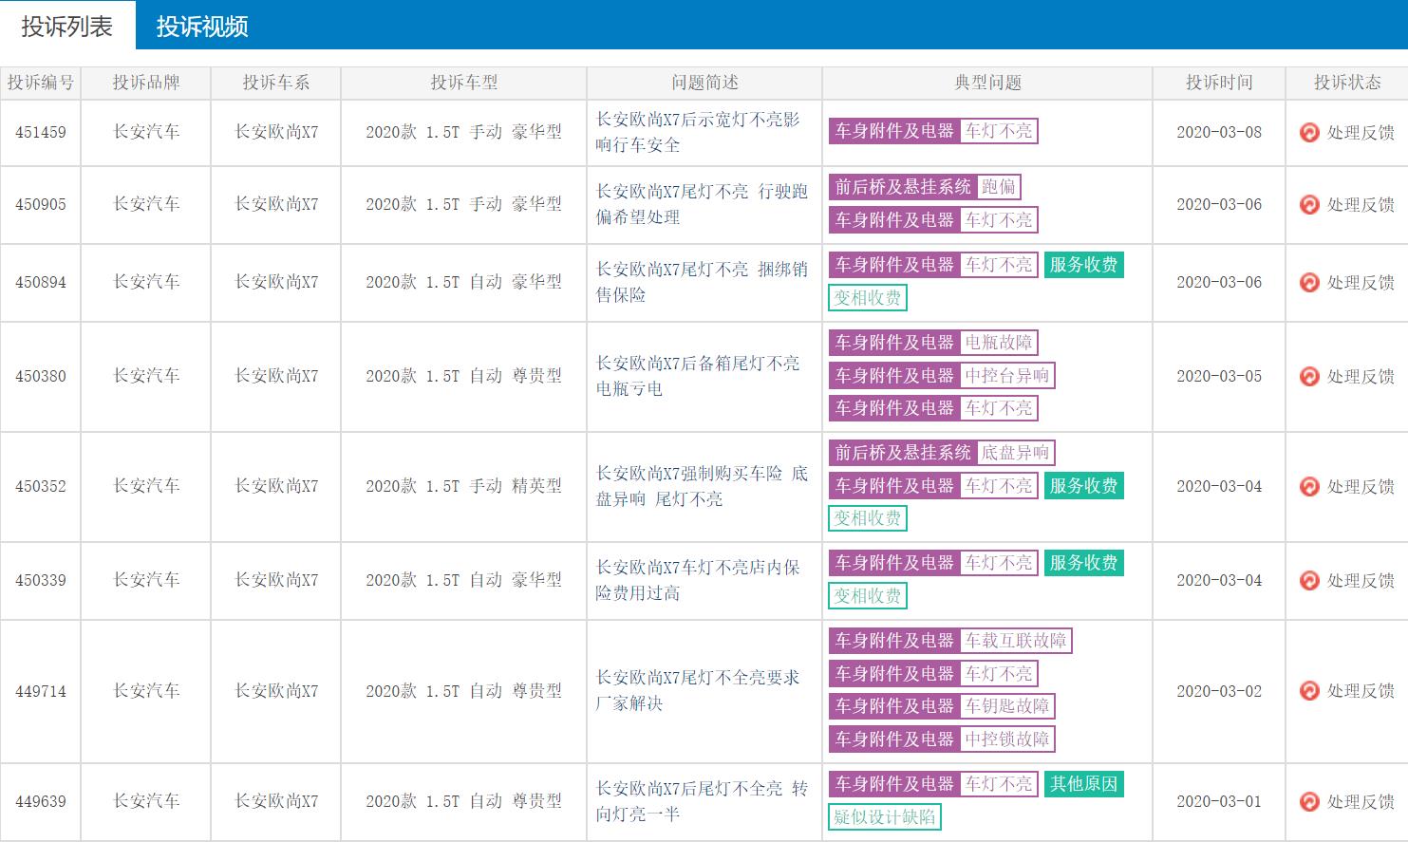The width and height of the screenshot is (1408, 842).
Task: Click status icon for complaint 450380
Action: click(x=1309, y=377)
